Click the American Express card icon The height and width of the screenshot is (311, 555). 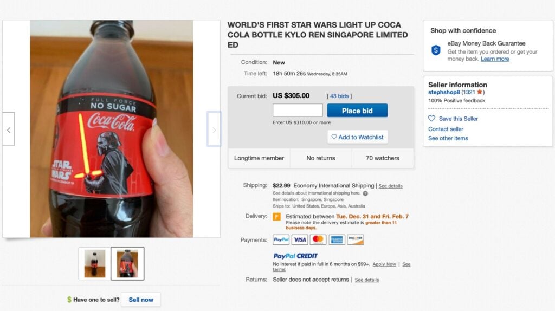337,239
